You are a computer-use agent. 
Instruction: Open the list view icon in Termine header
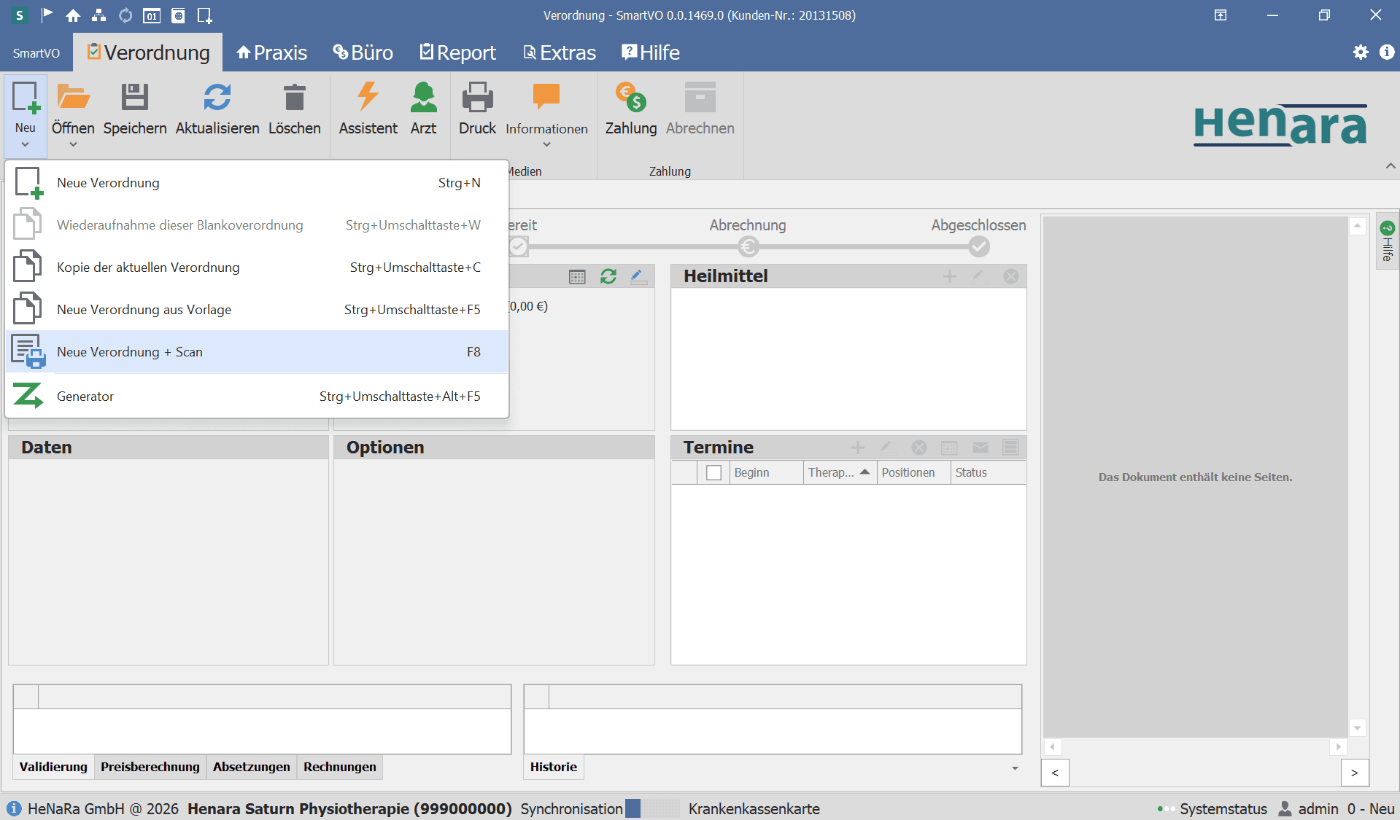[1010, 448]
